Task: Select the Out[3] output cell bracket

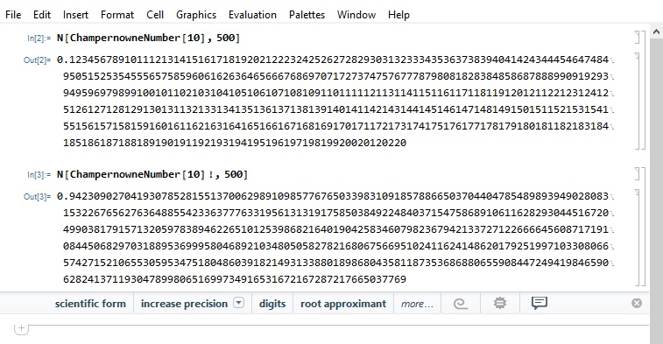Action: click(638, 237)
